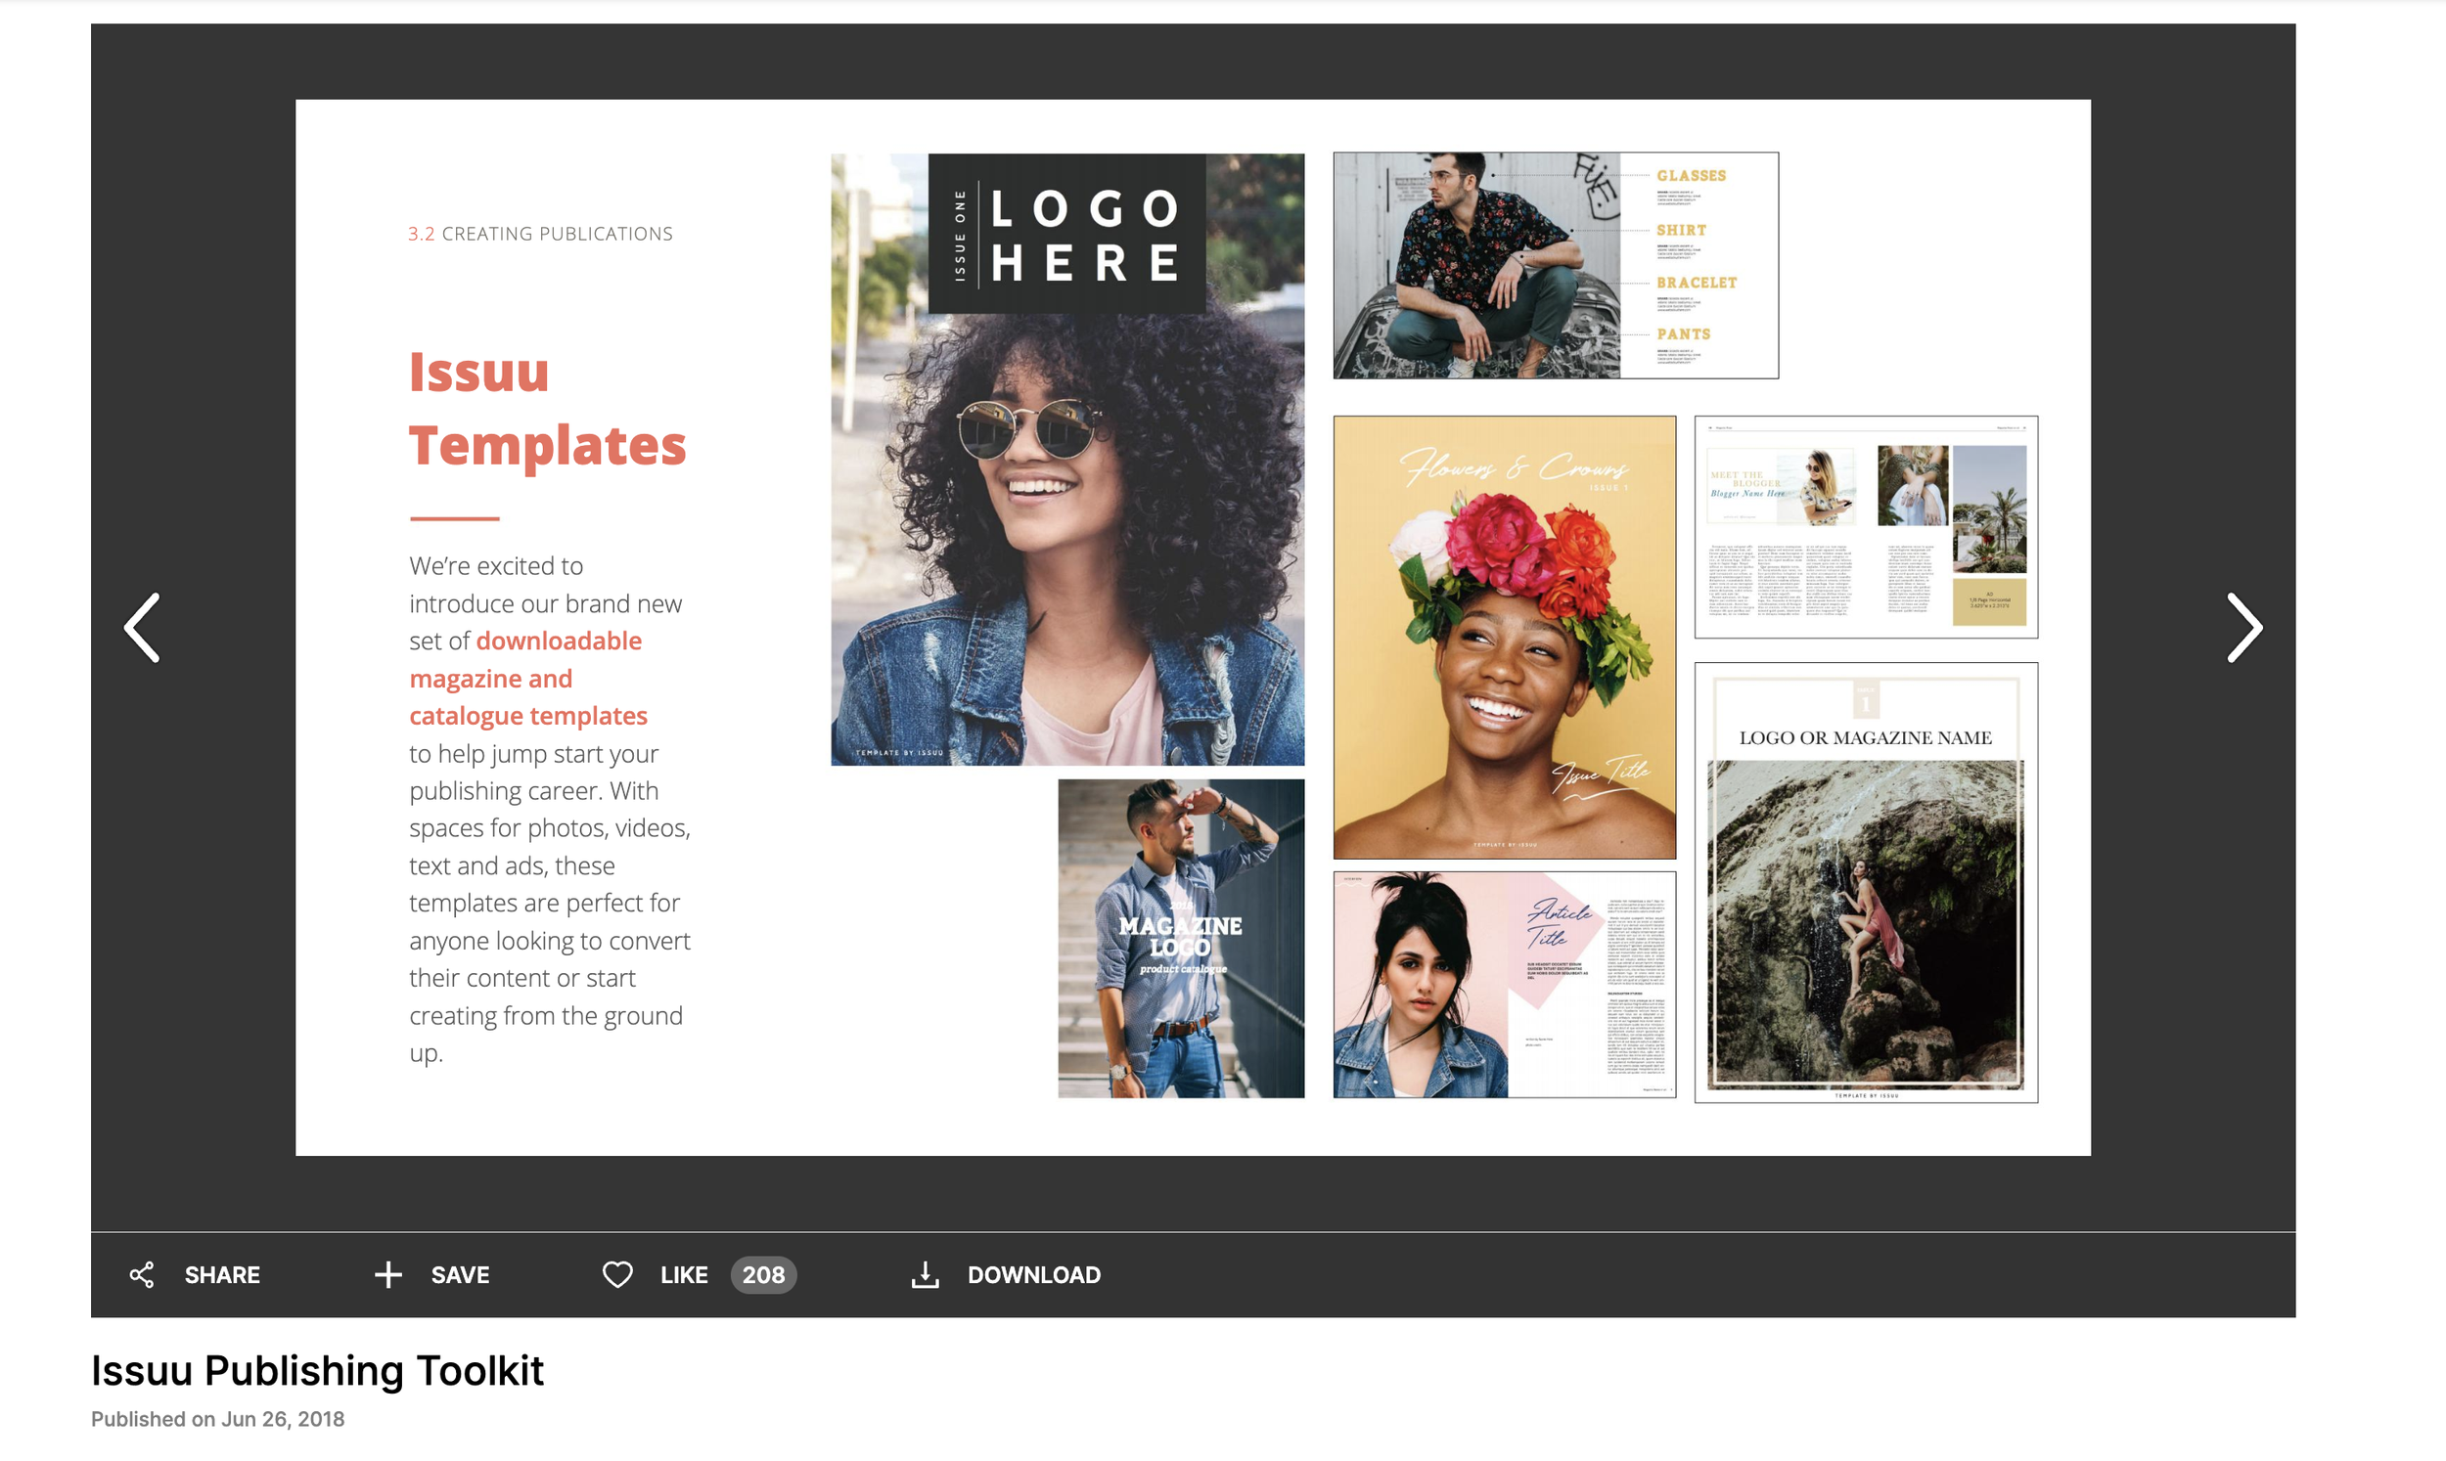Open the downloadable magazine and catalogue templates link
This screenshot has height=1461, width=2446.
(x=527, y=679)
